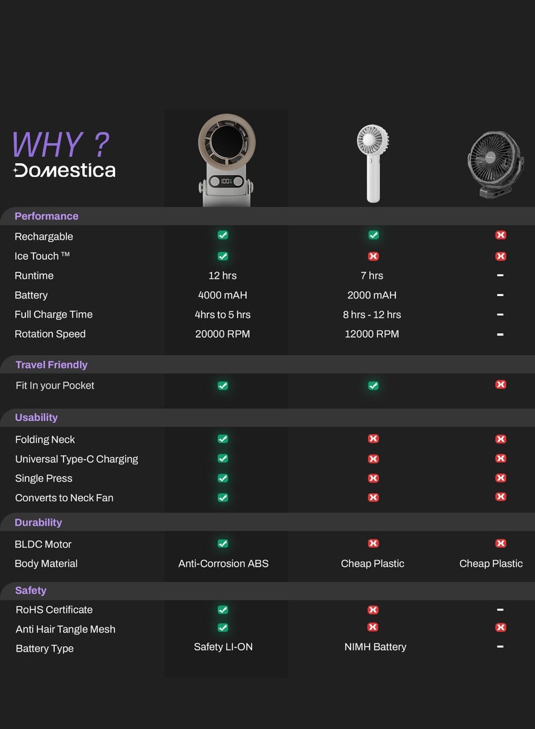Click the green check for Folding Neck
The image size is (535, 729).
[x=223, y=439]
